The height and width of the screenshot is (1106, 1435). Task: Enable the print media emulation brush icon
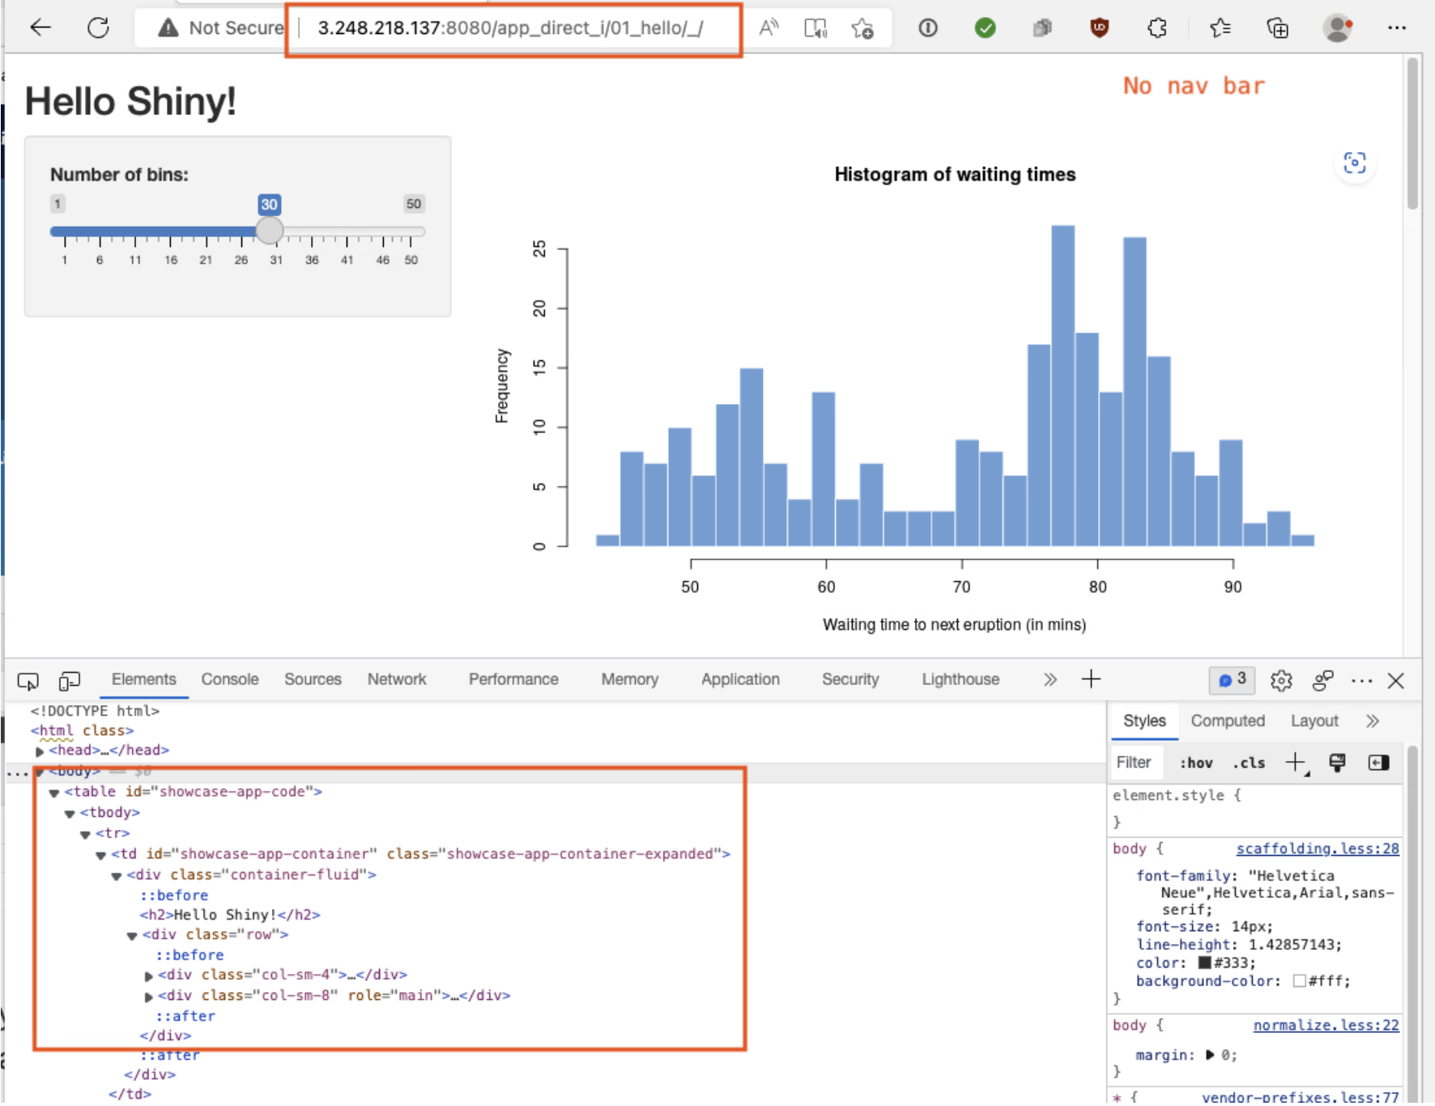pos(1336,762)
